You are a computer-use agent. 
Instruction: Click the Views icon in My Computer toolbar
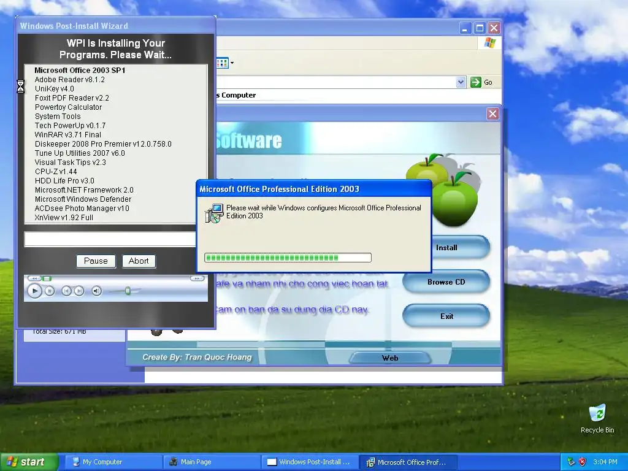[222, 63]
